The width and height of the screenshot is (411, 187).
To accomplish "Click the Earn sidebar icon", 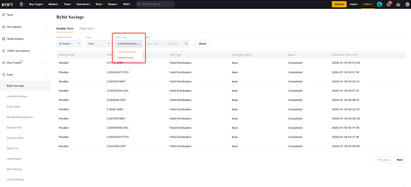I will pos(4,75).
